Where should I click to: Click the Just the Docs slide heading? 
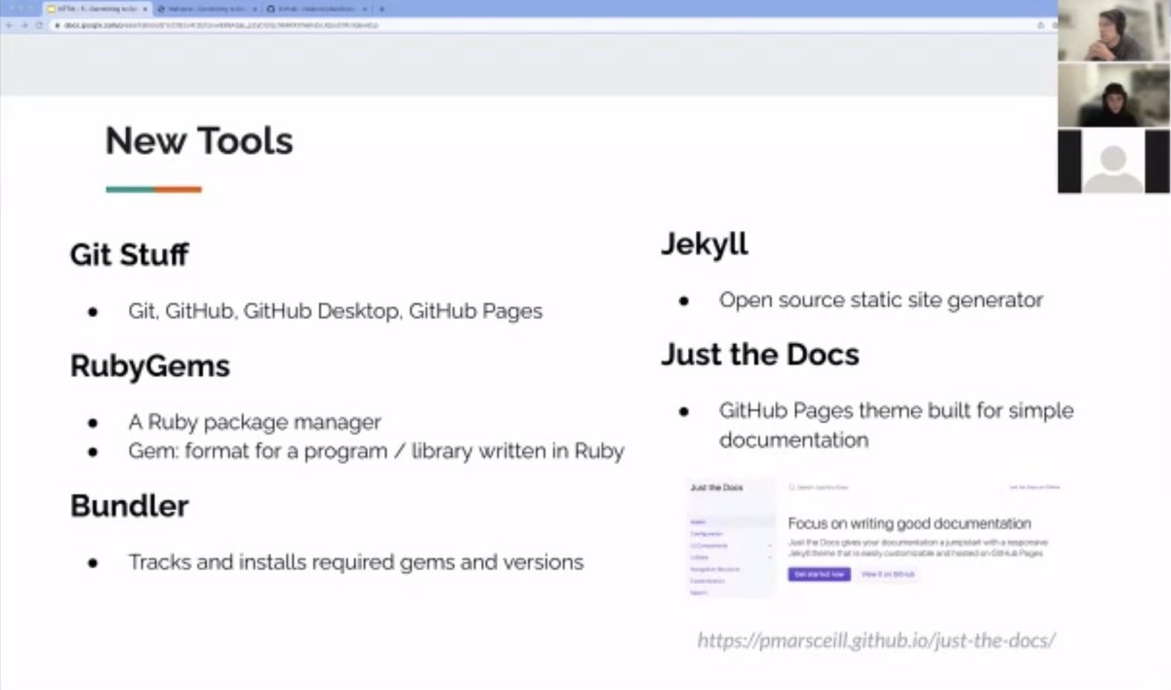click(x=760, y=354)
